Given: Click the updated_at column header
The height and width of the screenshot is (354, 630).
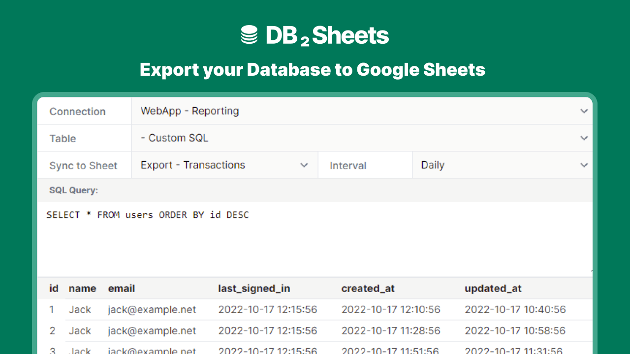Looking at the screenshot, I should (493, 289).
